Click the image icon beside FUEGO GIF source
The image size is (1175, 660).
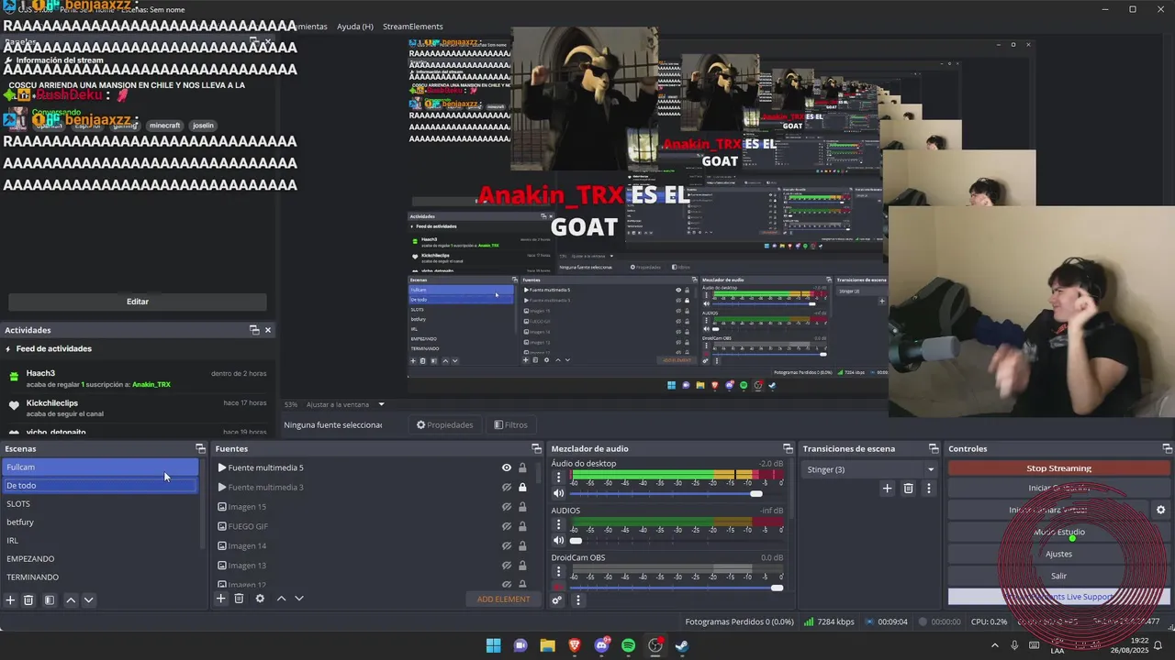click(x=222, y=526)
